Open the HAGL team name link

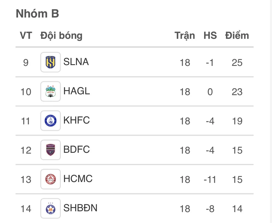(x=77, y=91)
